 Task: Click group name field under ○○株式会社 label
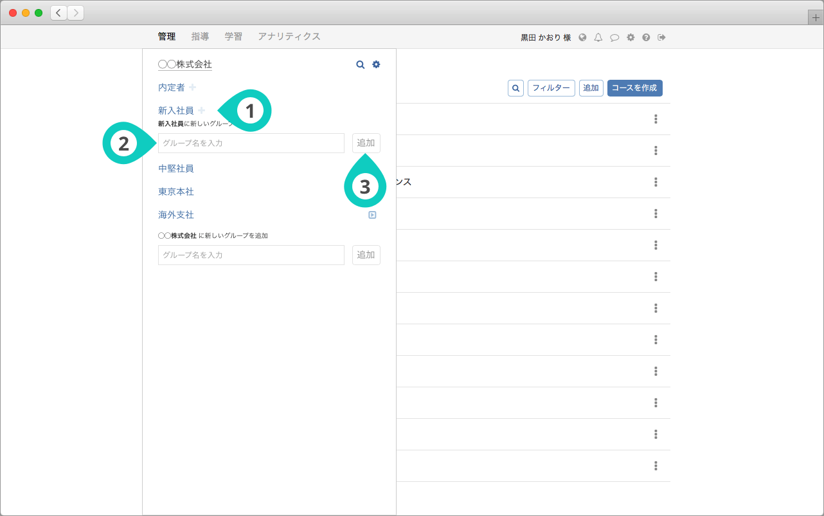pos(251,255)
